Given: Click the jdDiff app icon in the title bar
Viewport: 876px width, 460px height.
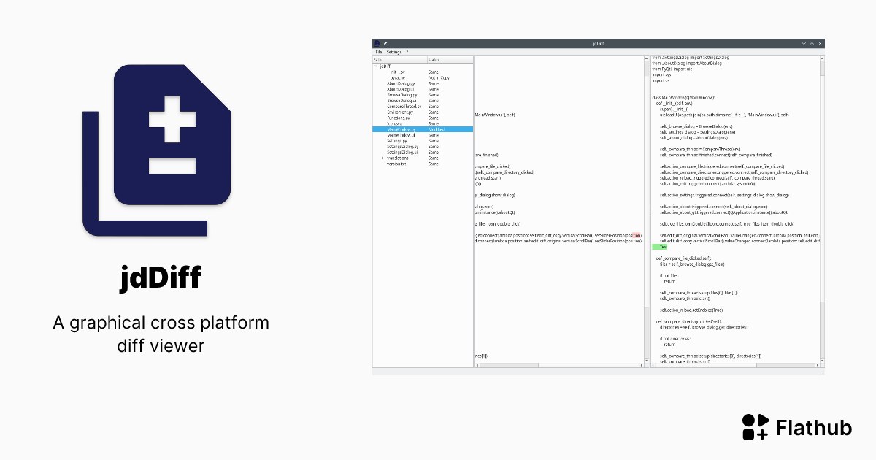Looking at the screenshot, I should click(376, 43).
